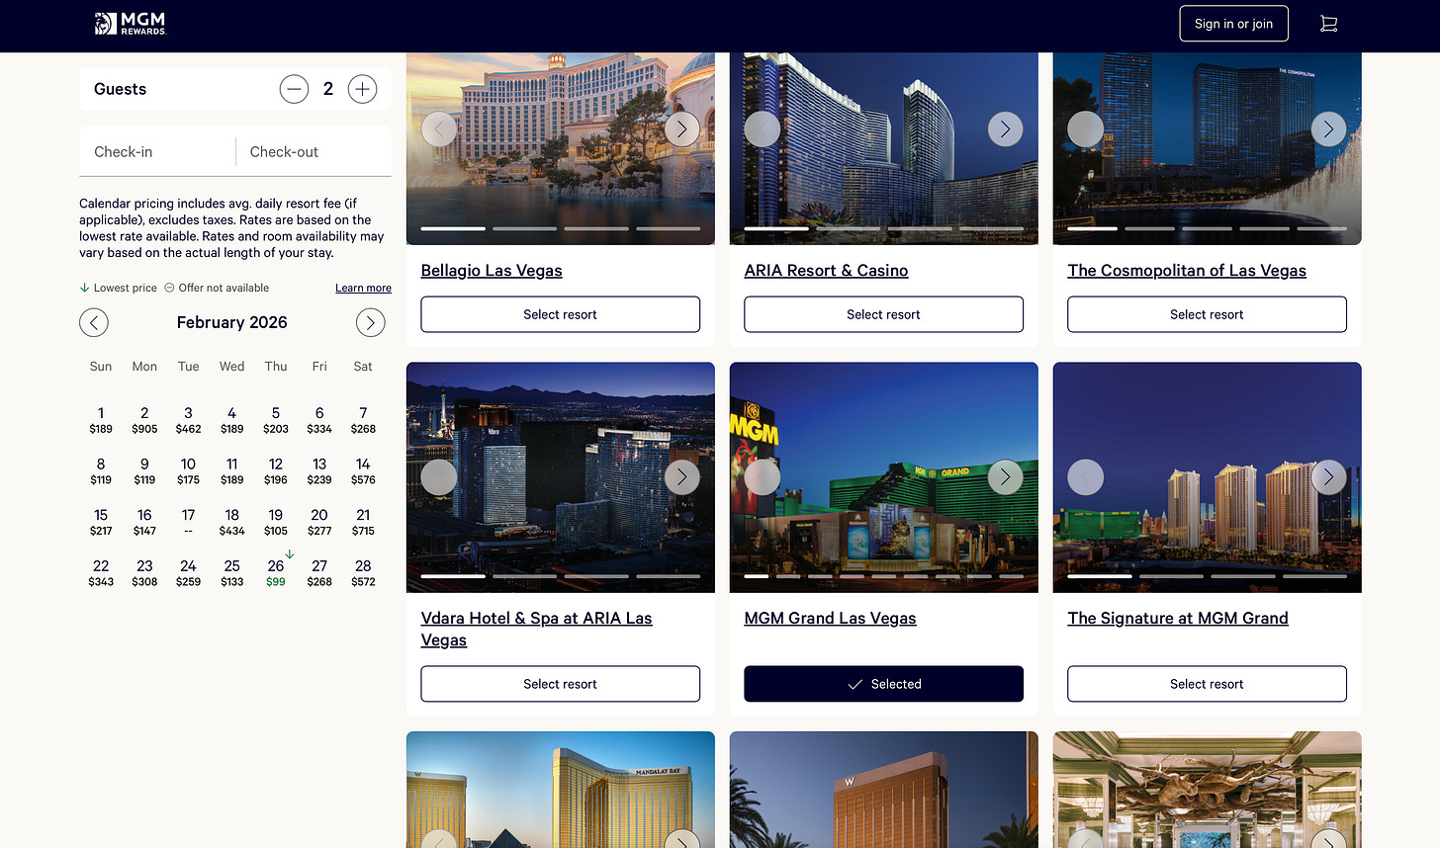The image size is (1440, 848).
Task: Show previous ARIA Resort photo
Action: click(x=763, y=128)
